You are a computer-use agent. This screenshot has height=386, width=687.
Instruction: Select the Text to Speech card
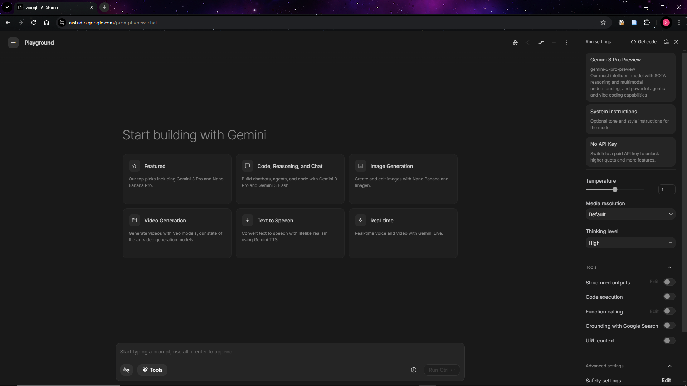tap(290, 233)
